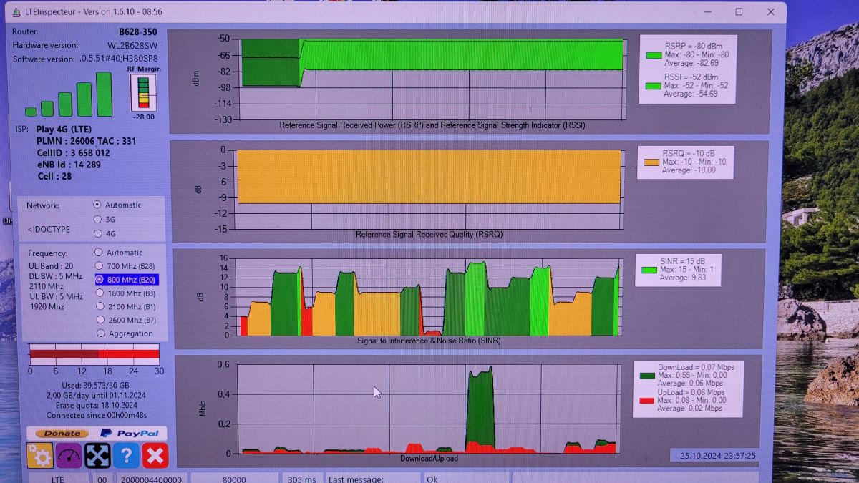This screenshot has height=483, width=859.
Task: Click the PayPal logo
Action: click(x=129, y=433)
